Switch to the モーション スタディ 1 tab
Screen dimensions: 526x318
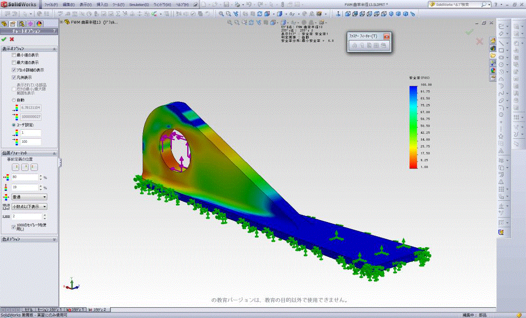(x=49, y=309)
